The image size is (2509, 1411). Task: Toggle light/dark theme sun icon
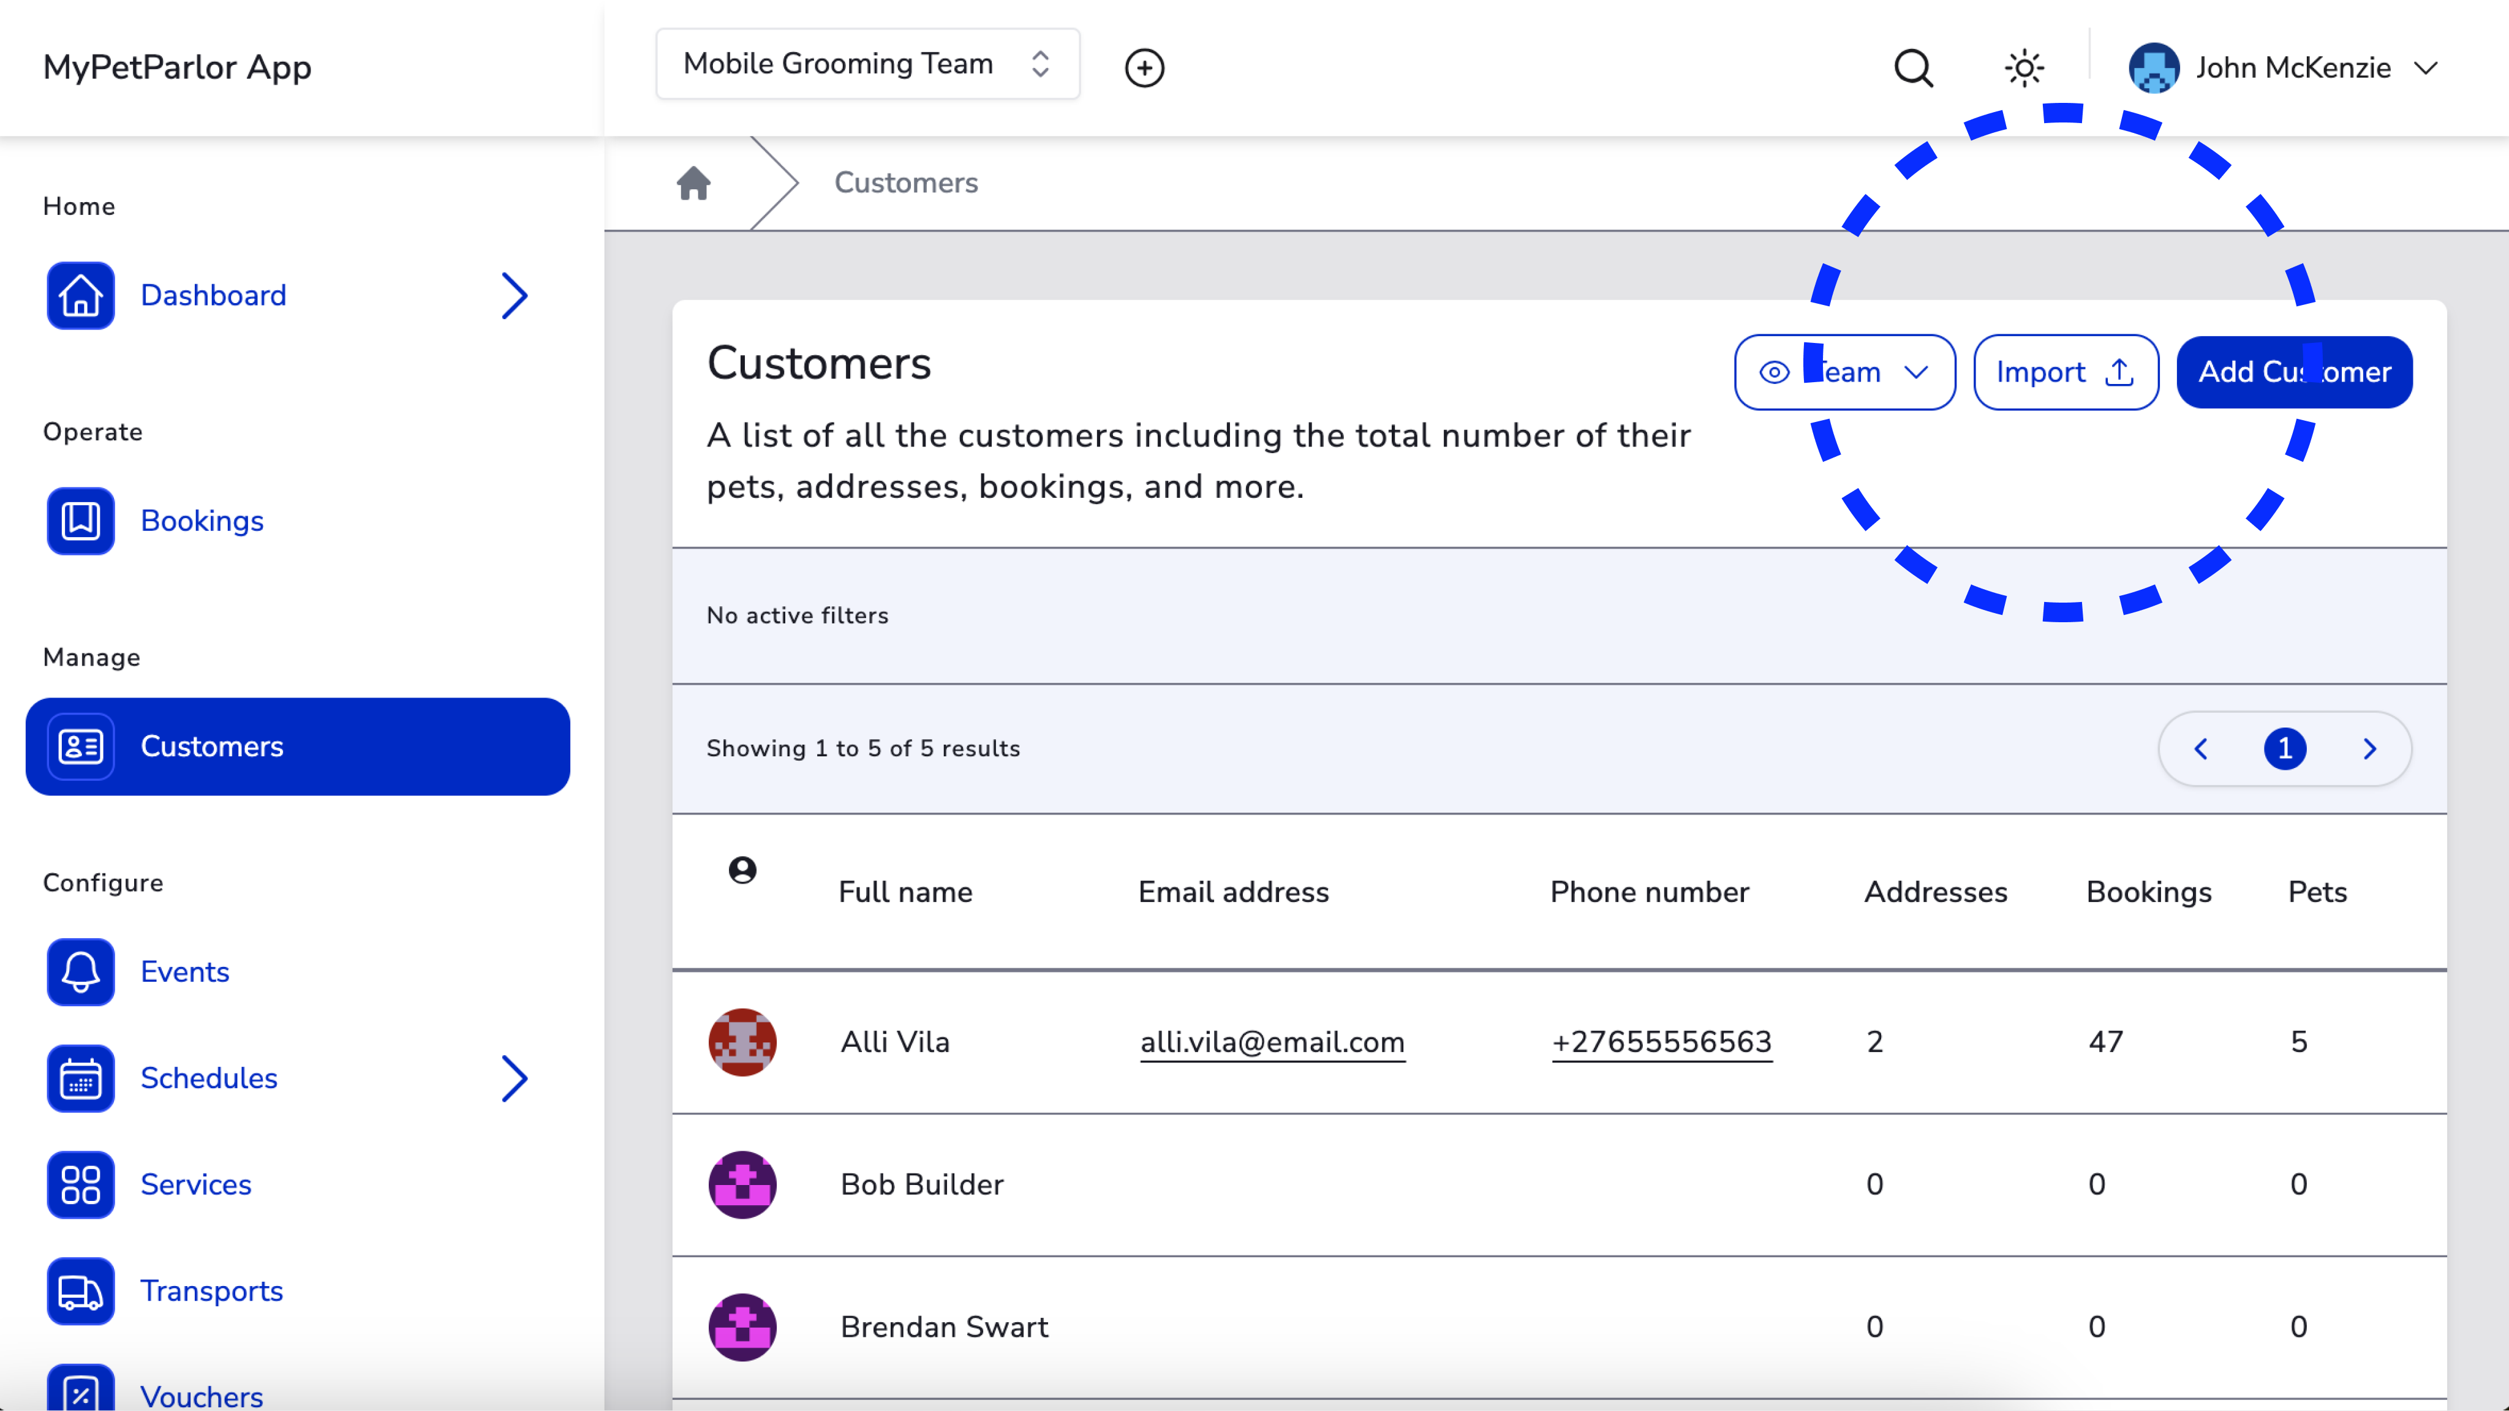[x=2024, y=68]
